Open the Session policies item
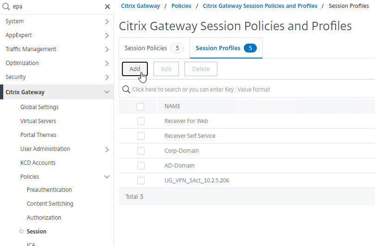375x246 pixels. [37, 232]
